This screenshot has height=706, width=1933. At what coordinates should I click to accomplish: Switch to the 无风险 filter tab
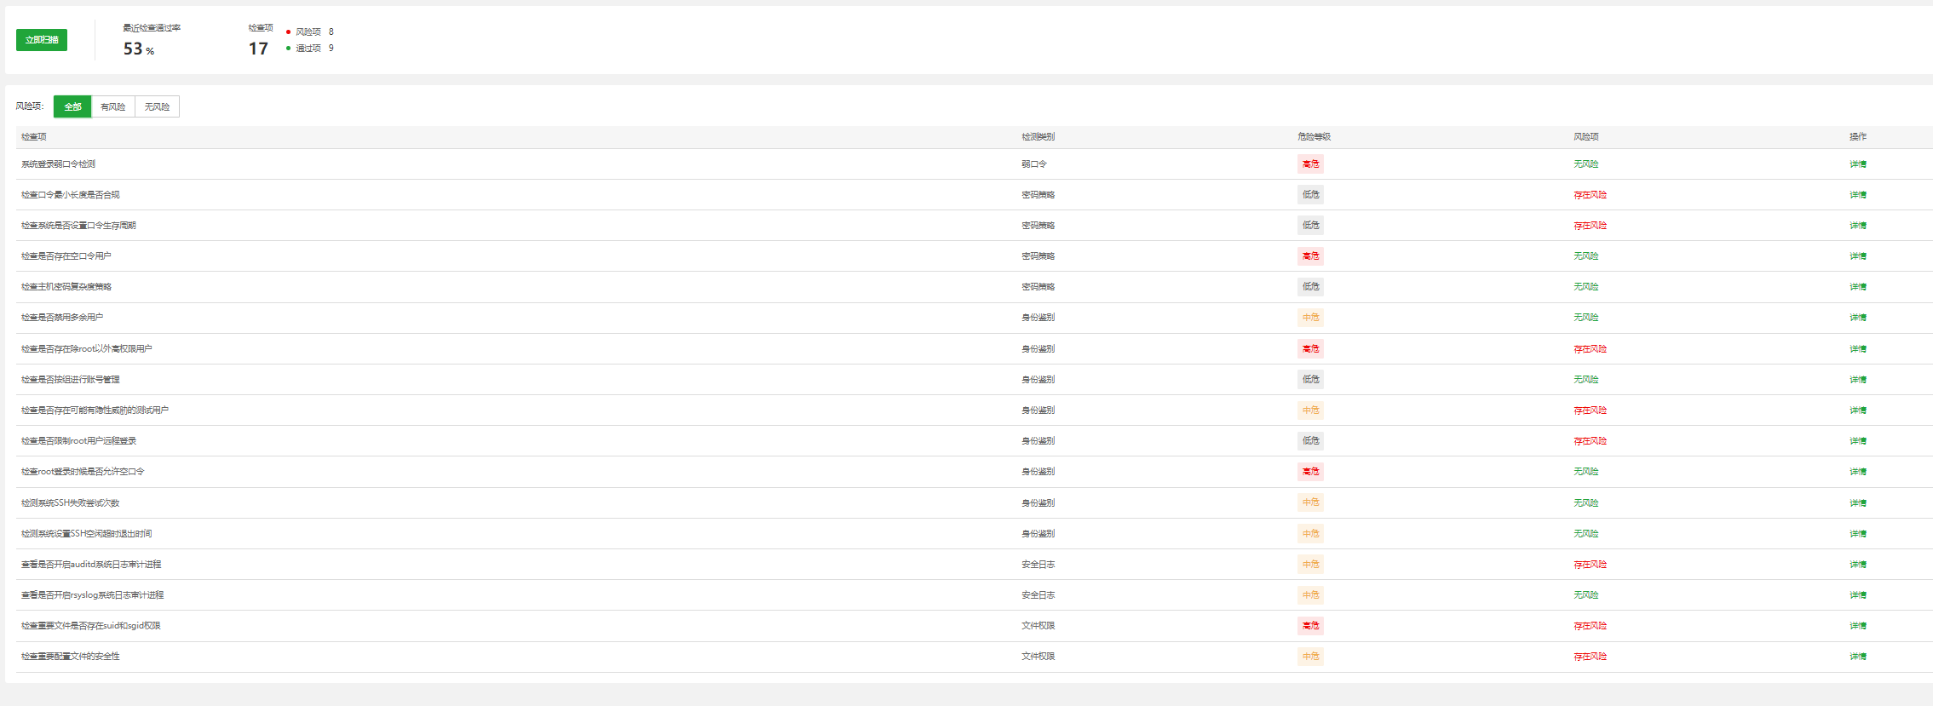click(x=157, y=106)
